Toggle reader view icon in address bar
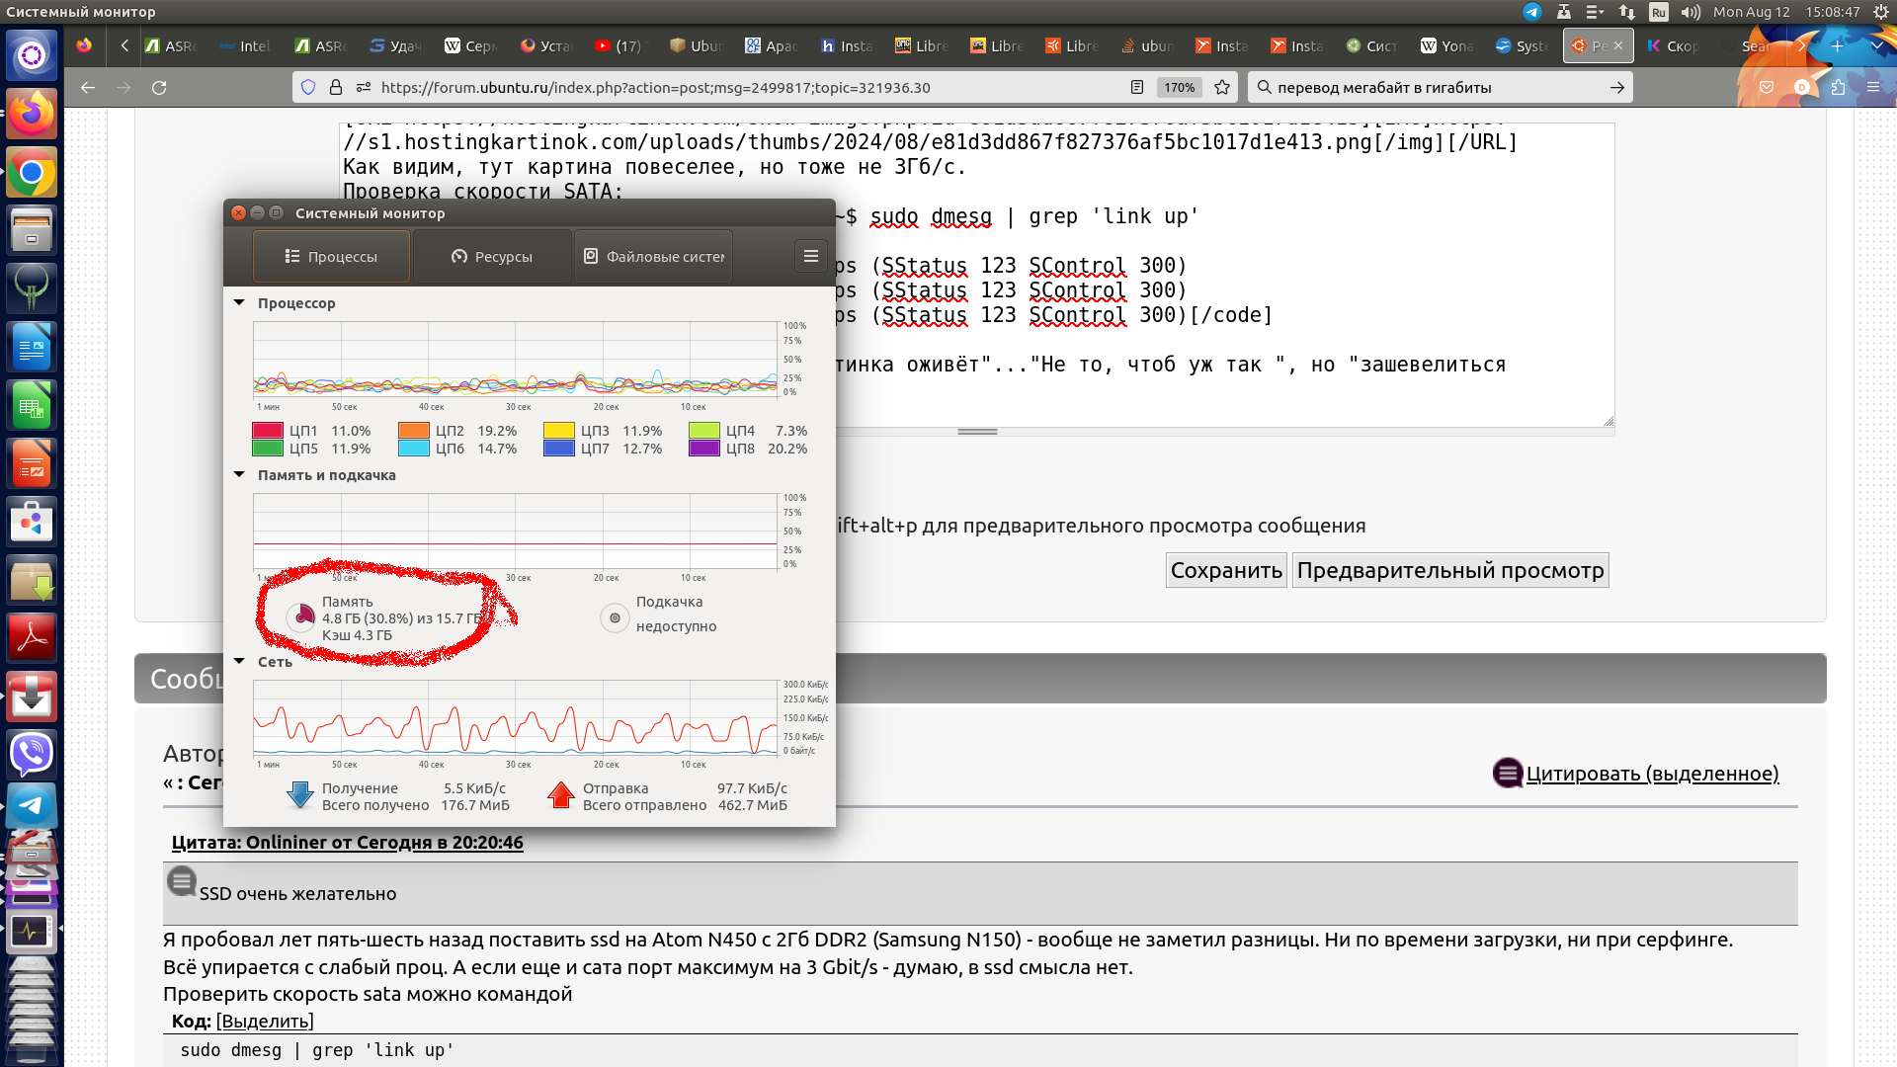 pos(1137,88)
